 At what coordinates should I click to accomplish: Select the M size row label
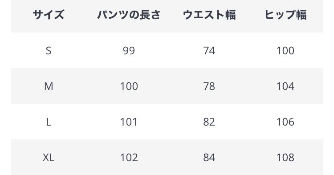[x=49, y=86]
